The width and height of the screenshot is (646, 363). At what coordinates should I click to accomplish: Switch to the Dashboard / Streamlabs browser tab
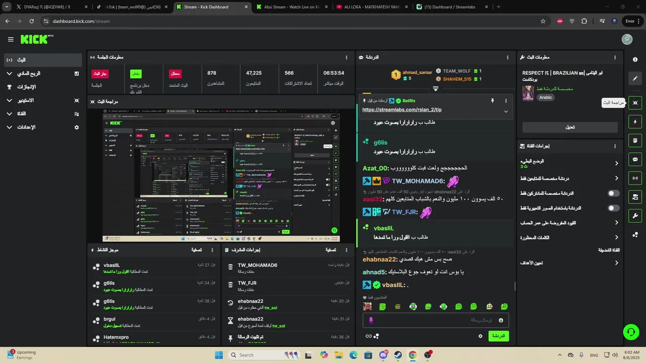tap(452, 7)
